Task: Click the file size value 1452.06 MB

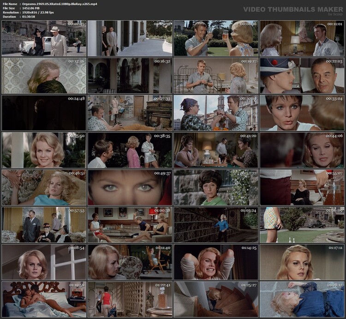Action: pyautogui.click(x=31, y=8)
